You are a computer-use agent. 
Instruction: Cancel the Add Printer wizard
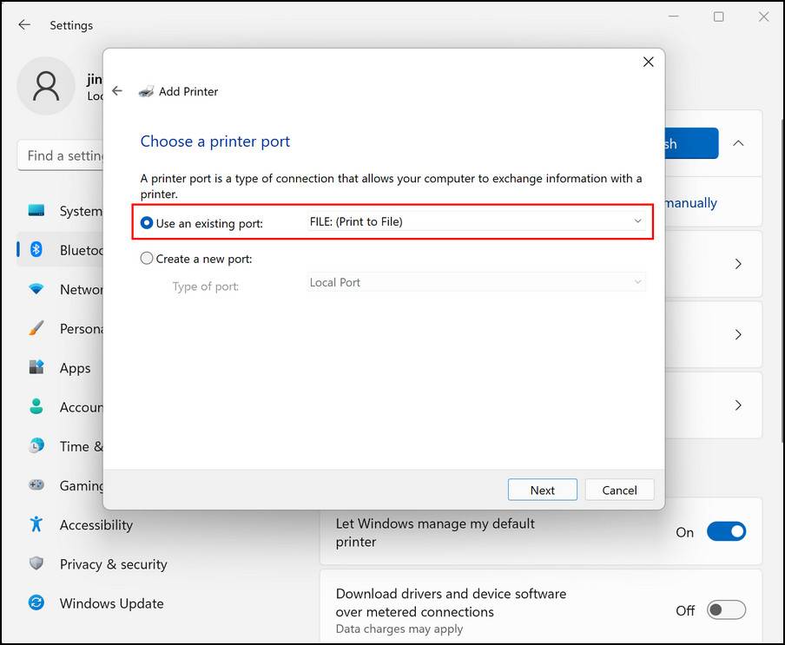click(x=619, y=490)
